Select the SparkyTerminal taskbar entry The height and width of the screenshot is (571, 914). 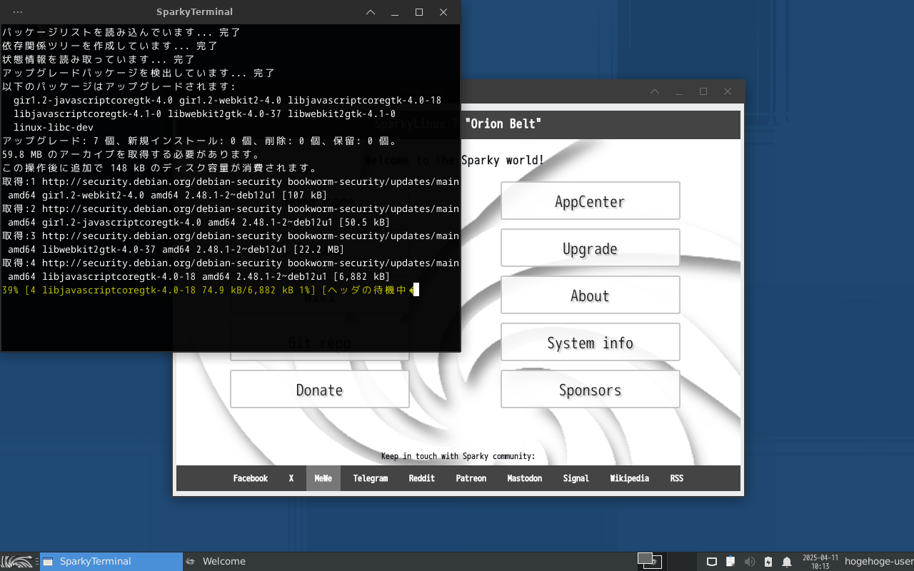tap(111, 561)
